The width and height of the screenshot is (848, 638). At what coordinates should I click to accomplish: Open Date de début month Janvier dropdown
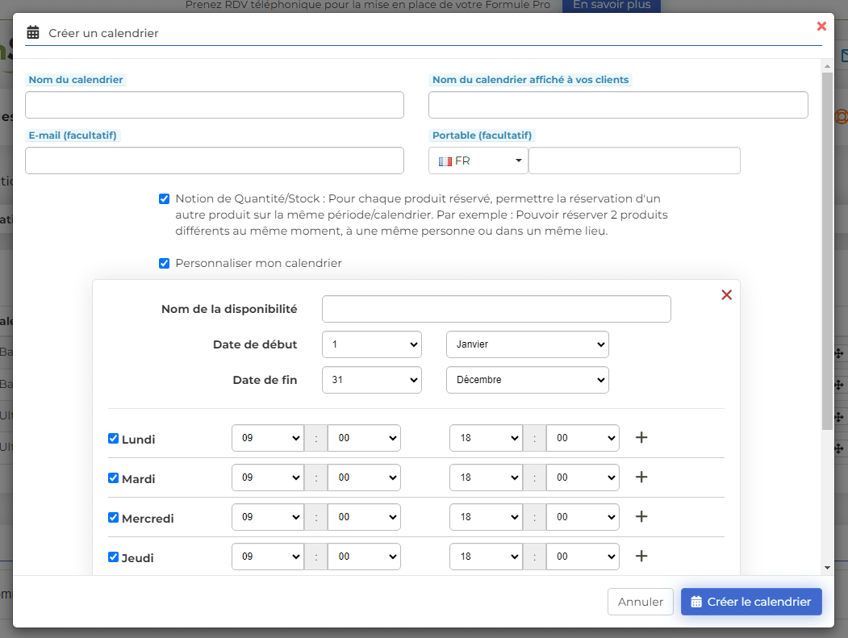(x=528, y=344)
